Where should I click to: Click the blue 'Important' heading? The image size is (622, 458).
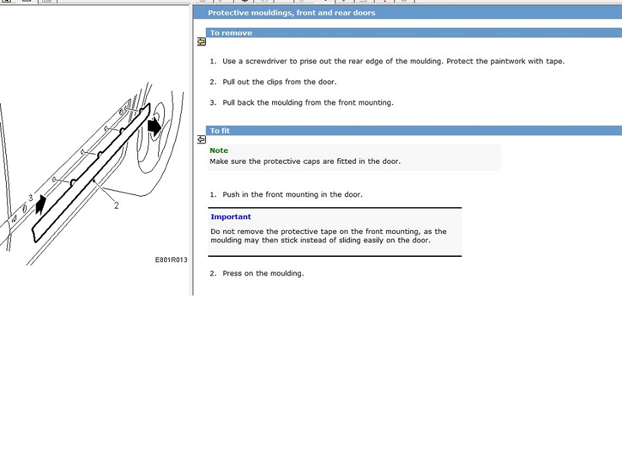[231, 217]
